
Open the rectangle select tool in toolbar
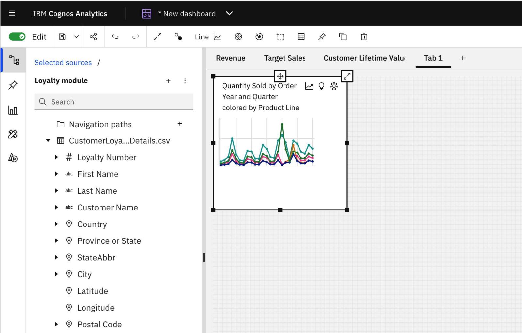pyautogui.click(x=280, y=36)
